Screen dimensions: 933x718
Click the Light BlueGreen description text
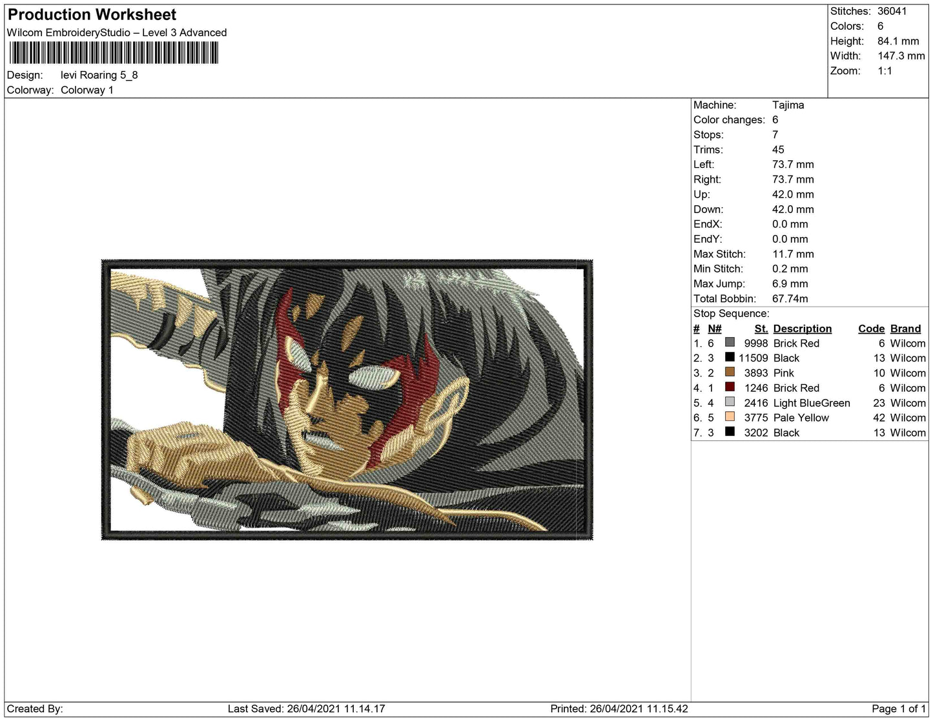812,403
